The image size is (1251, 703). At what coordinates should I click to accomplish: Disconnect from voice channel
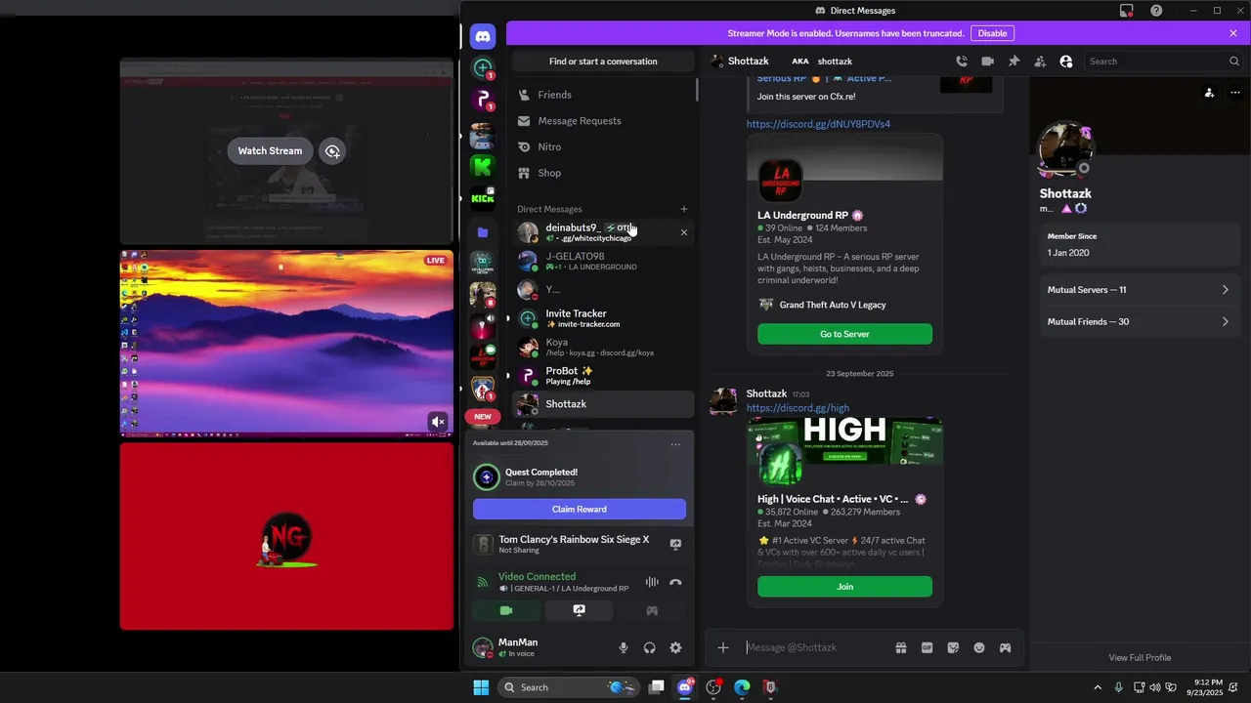tap(675, 582)
